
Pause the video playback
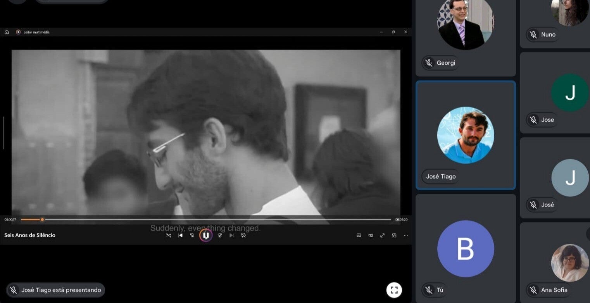tap(206, 235)
